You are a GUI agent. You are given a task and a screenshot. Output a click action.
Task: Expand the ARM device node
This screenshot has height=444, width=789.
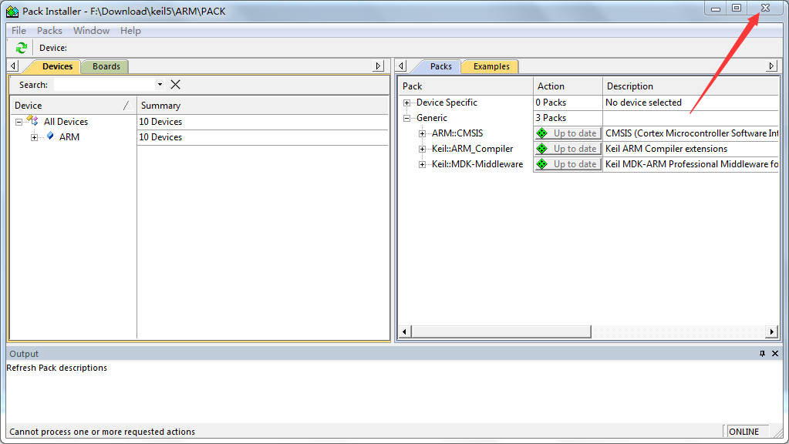pyautogui.click(x=34, y=137)
